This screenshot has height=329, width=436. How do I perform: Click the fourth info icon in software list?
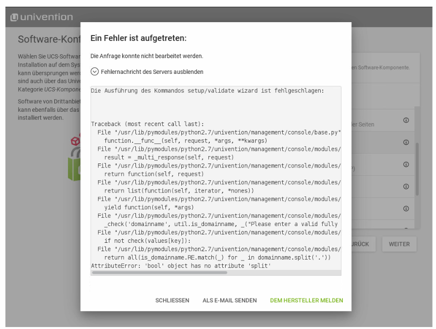tap(406, 187)
